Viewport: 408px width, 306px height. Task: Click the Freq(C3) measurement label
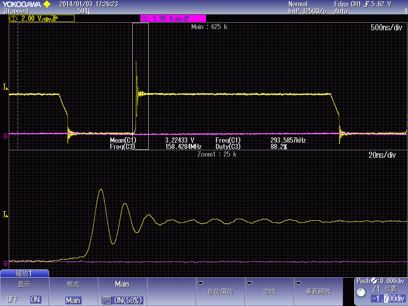coord(123,147)
